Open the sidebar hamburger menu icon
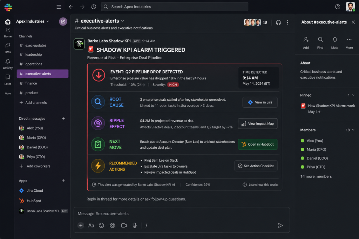 tap(59, 7)
